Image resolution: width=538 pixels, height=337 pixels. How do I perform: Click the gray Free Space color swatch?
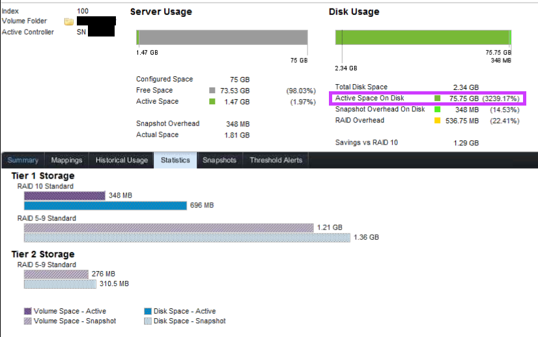212,91
